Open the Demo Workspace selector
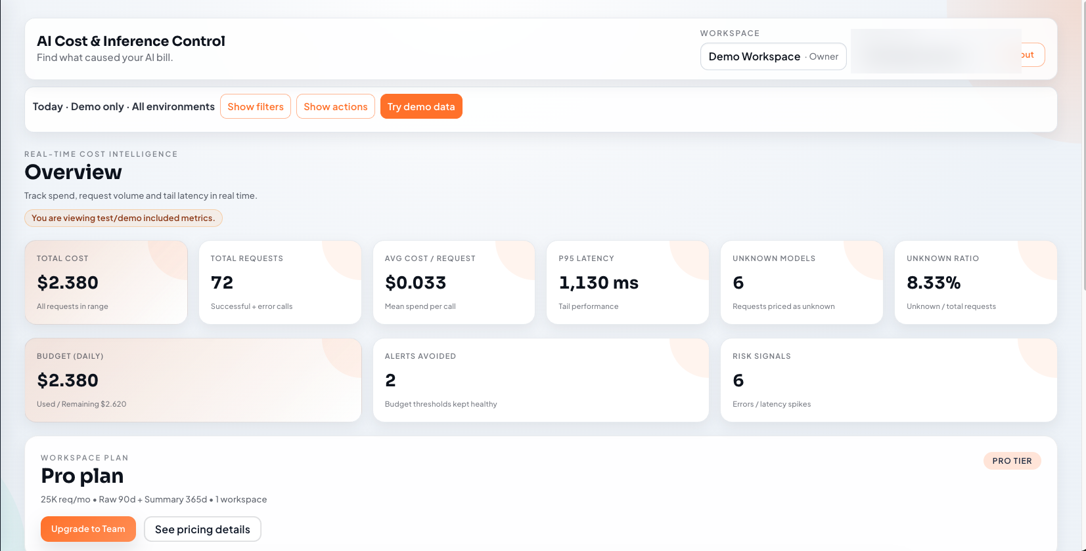The width and height of the screenshot is (1086, 551). point(773,56)
